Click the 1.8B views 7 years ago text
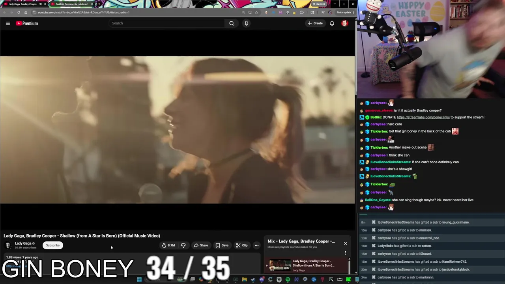 click(22, 257)
